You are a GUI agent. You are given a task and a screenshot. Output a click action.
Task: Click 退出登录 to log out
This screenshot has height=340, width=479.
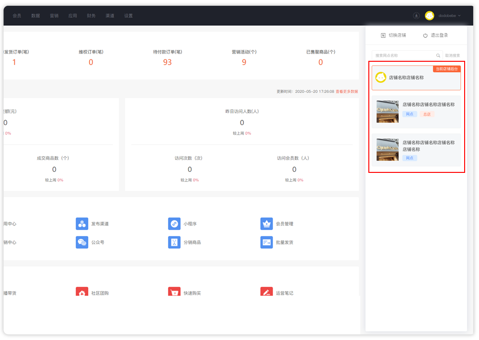click(435, 35)
